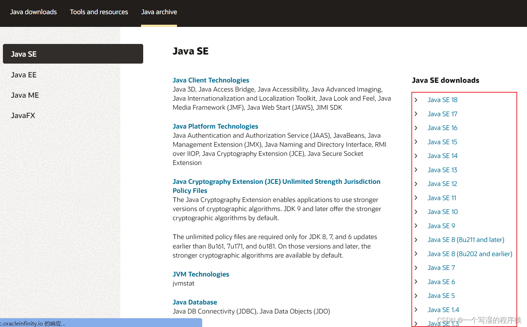This screenshot has width=527, height=327.
Task: Click the jvmstat text
Action: pyautogui.click(x=184, y=283)
